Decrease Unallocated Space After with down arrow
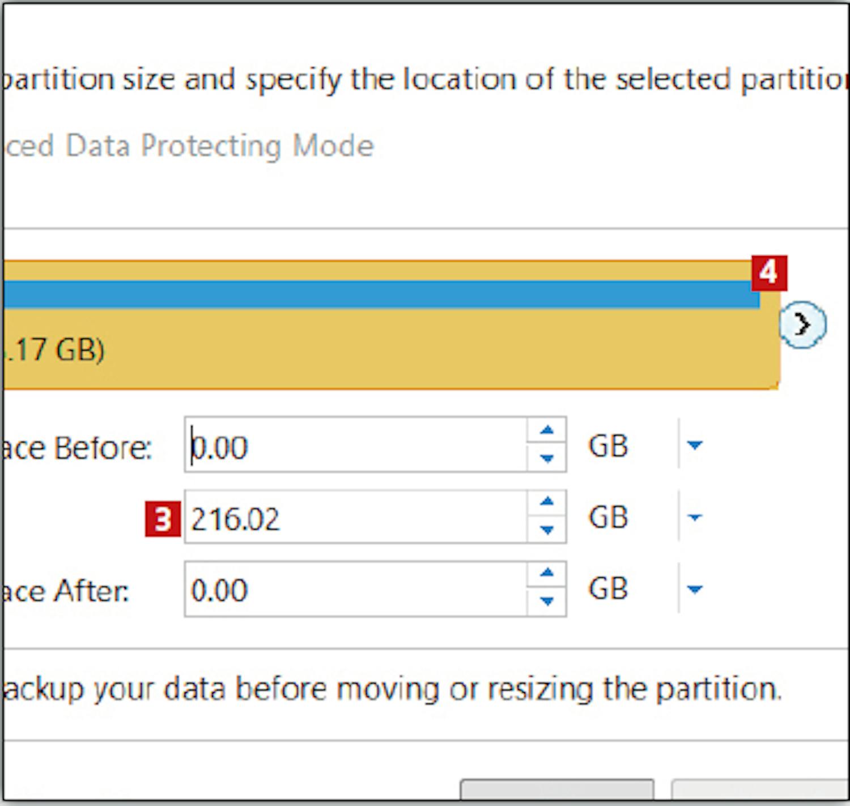850x806 pixels. 547,601
